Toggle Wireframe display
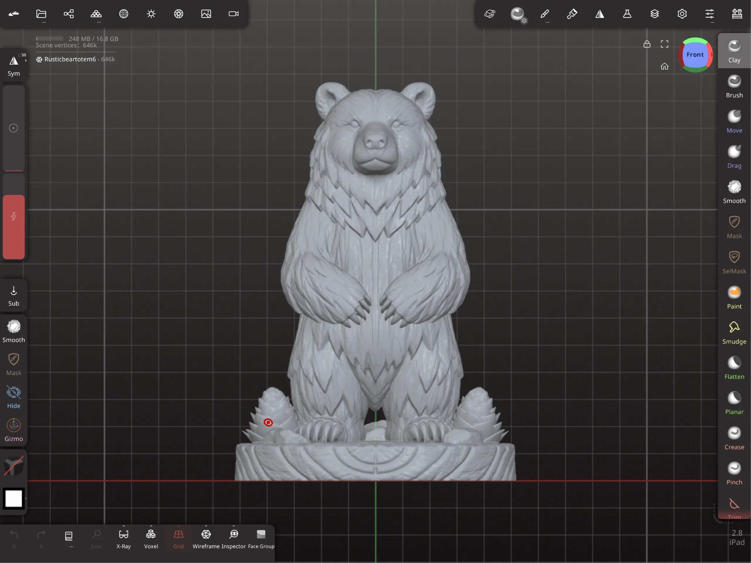 [206, 539]
